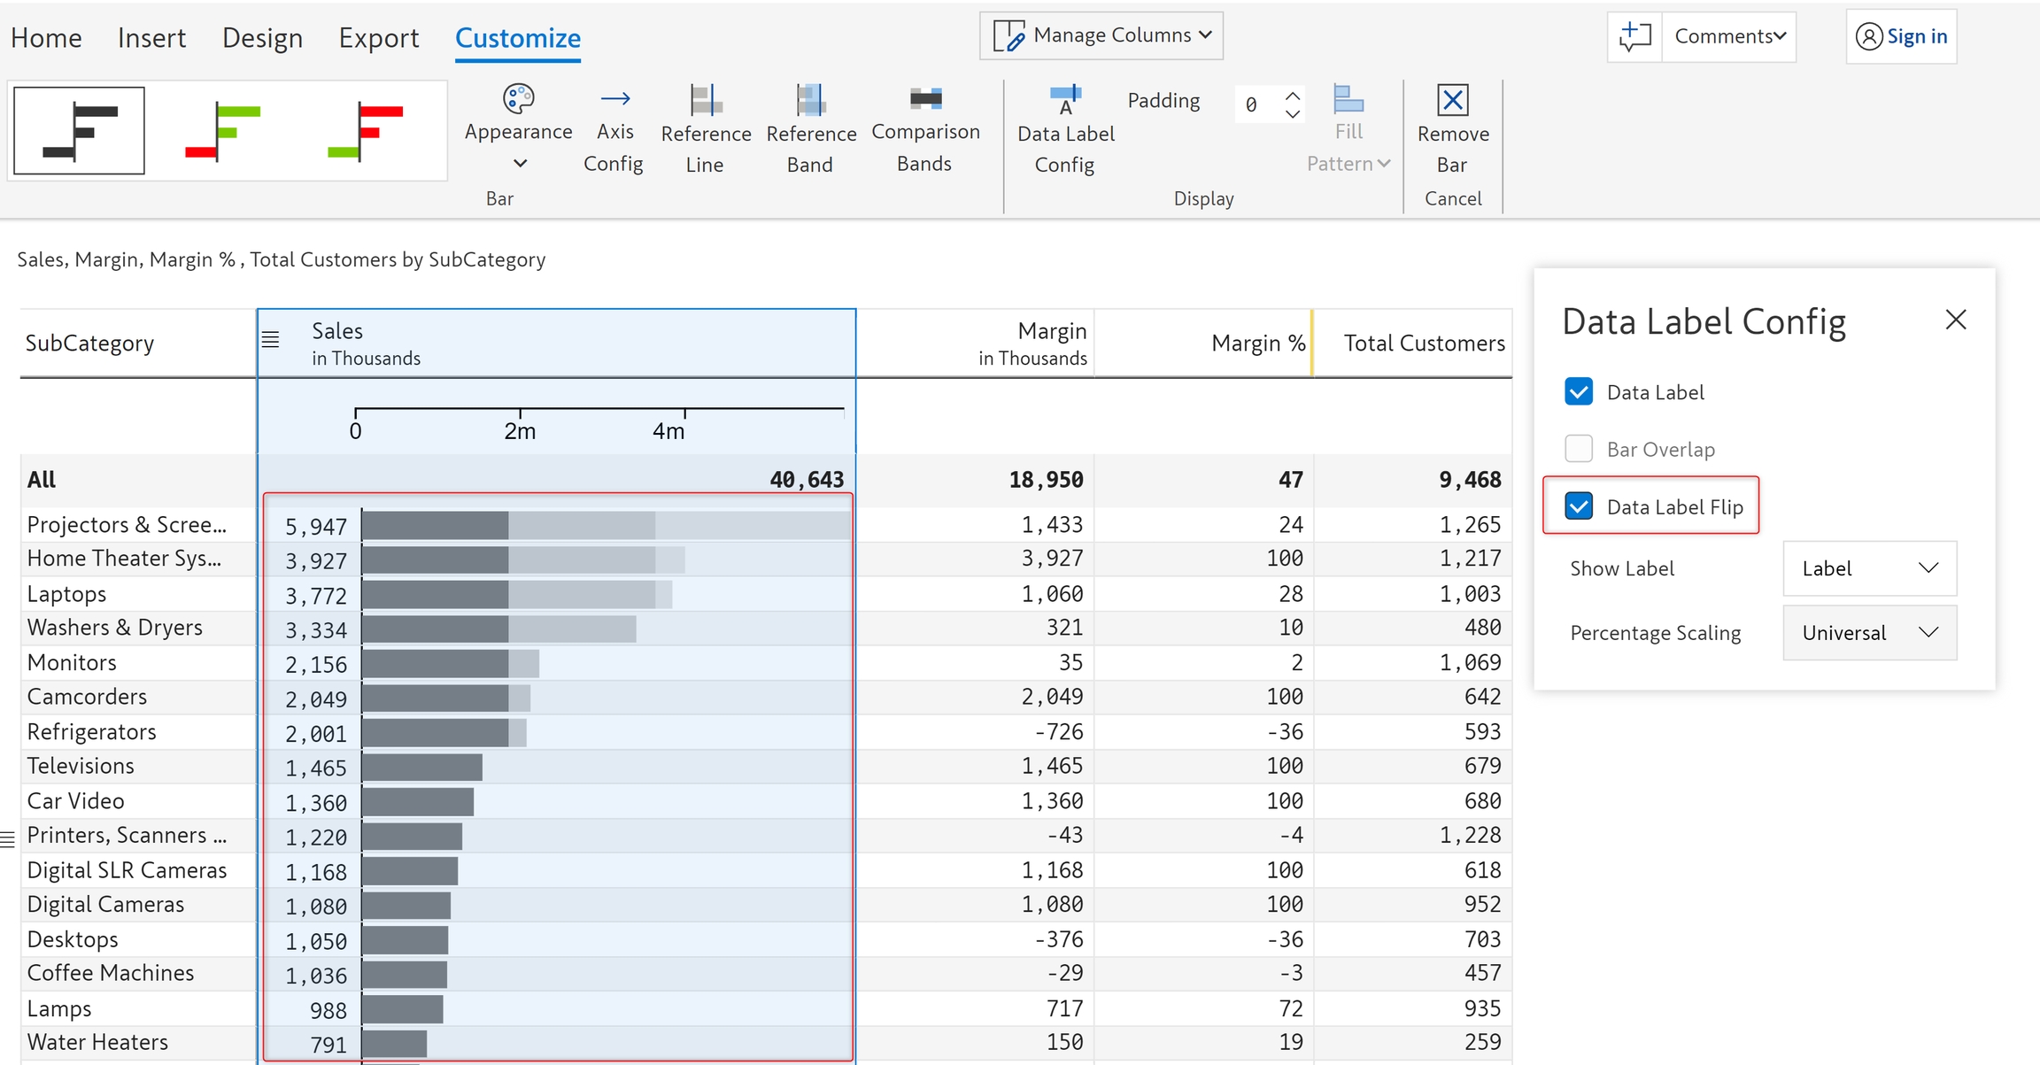Click the Remove Bar icon
The image size is (2040, 1065).
coord(1452,100)
